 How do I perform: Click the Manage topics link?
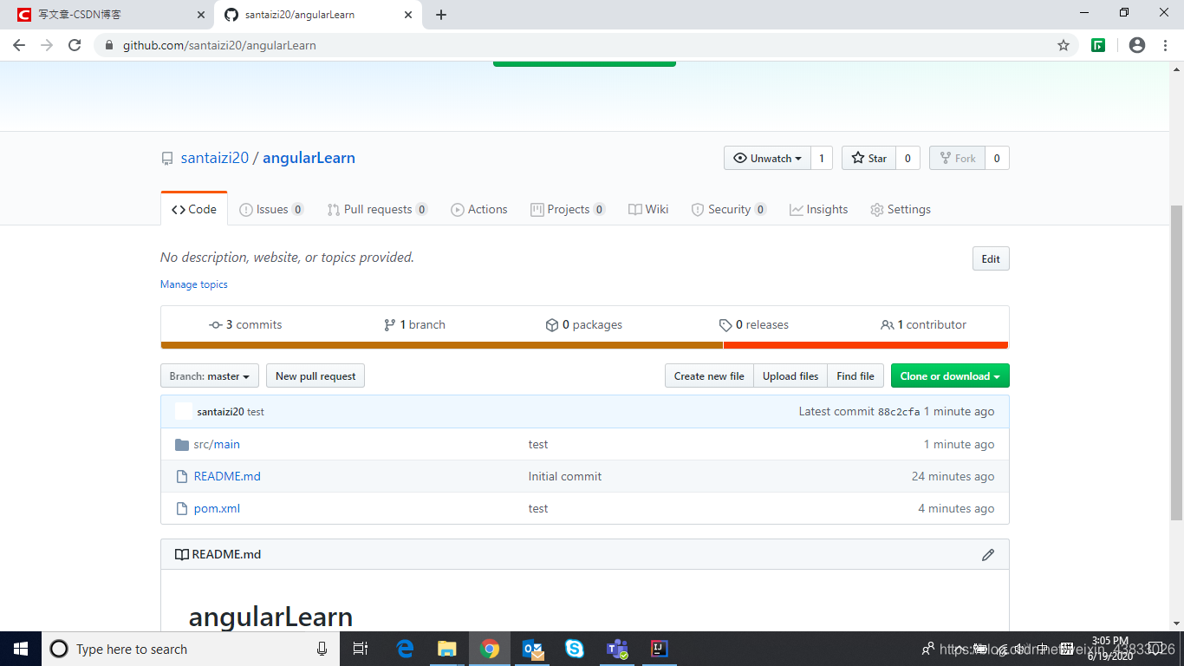pyautogui.click(x=194, y=284)
